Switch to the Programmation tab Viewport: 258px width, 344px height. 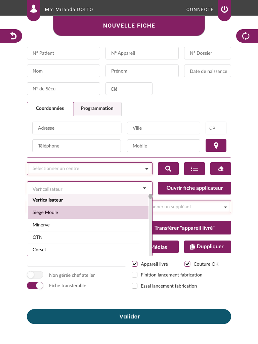(x=97, y=109)
